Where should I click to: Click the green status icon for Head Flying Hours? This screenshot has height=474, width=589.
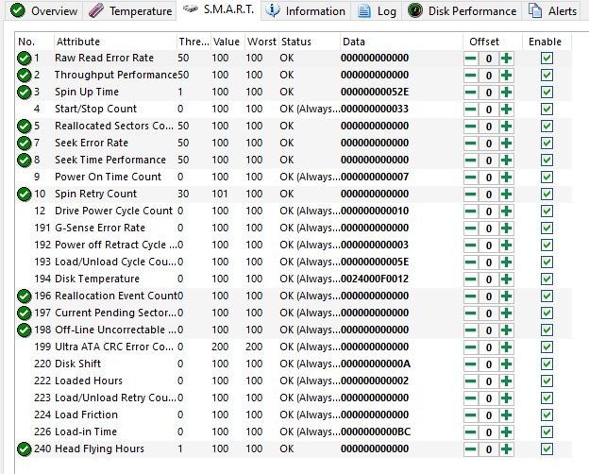[x=24, y=449]
